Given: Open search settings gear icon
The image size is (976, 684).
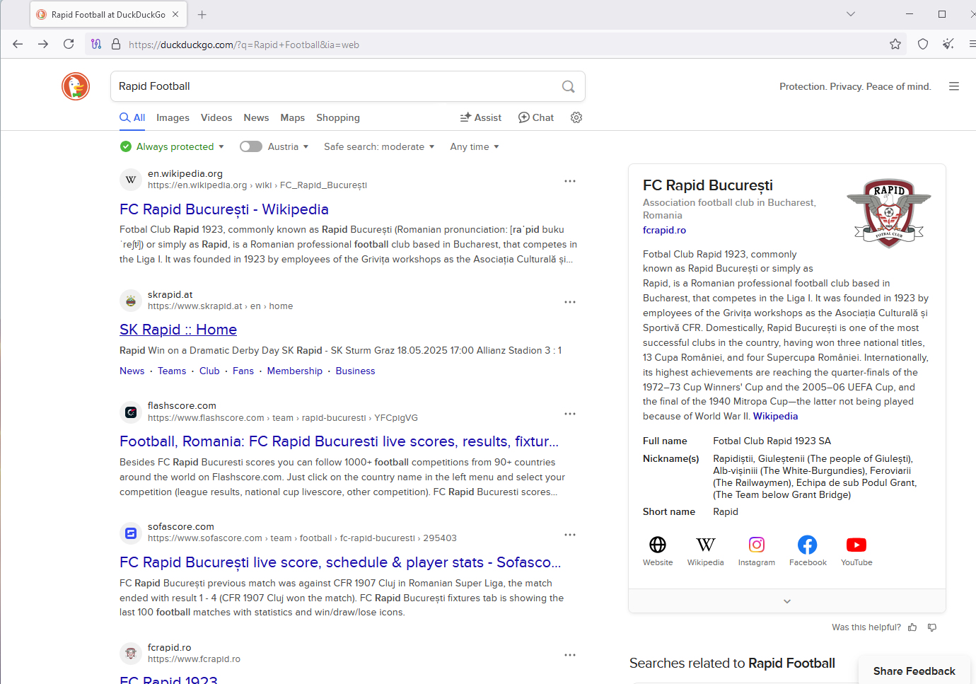Looking at the screenshot, I should click(576, 117).
